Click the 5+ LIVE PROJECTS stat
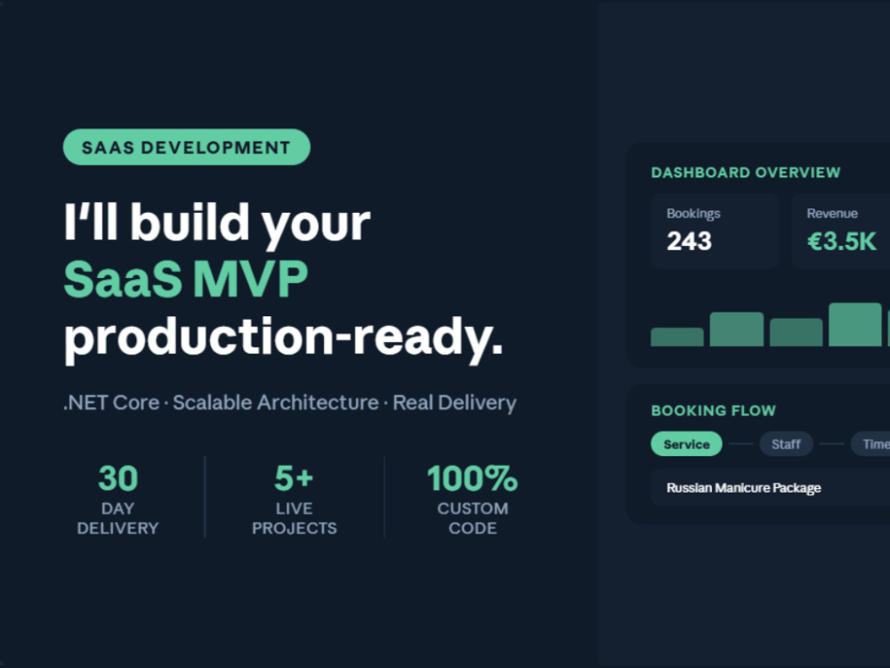The height and width of the screenshot is (668, 890). click(x=294, y=499)
